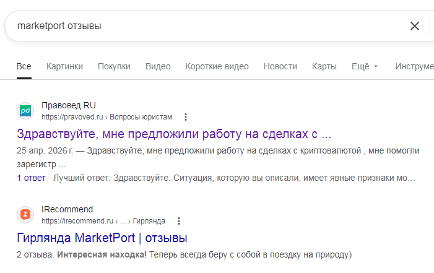Expand the 'Ещё' dropdown menu

tap(365, 66)
